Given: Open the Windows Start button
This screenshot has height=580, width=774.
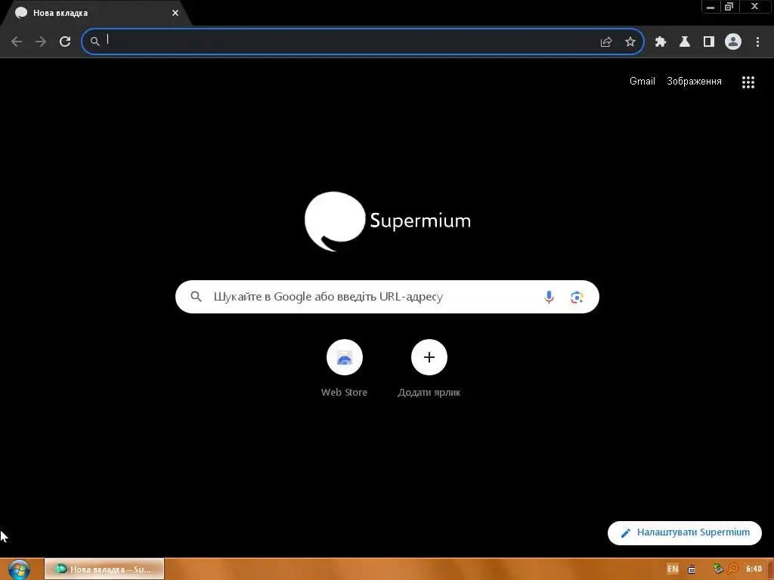Looking at the screenshot, I should [x=19, y=569].
